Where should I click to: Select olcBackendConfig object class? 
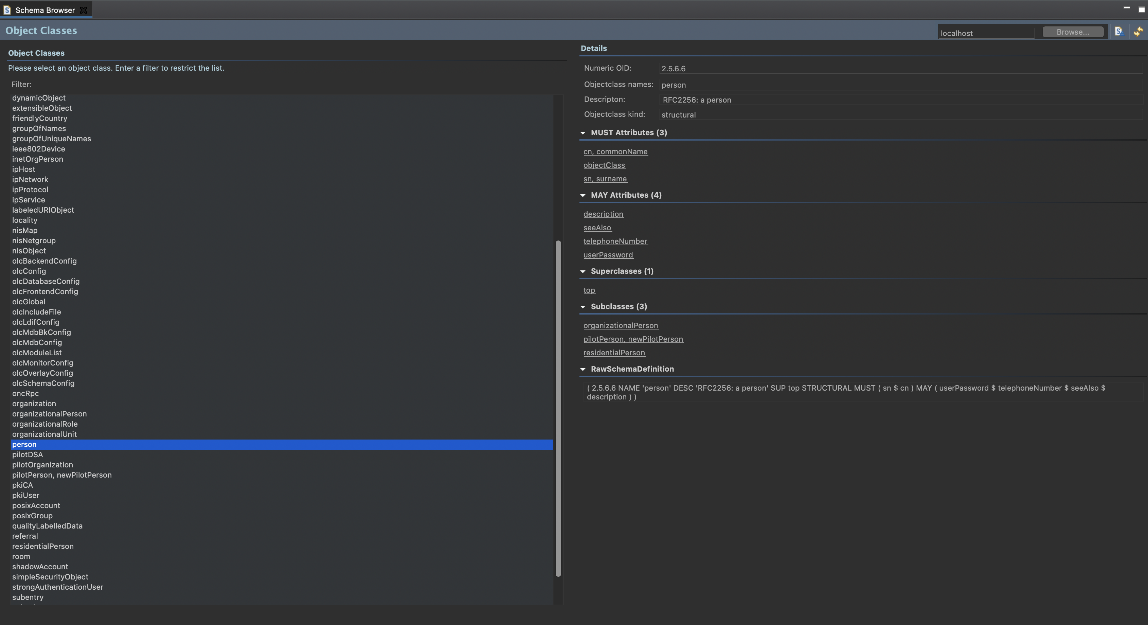[282, 261]
